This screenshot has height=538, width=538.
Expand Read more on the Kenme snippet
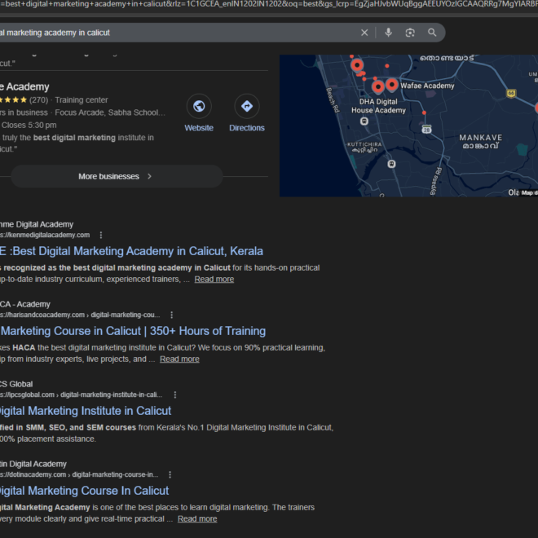[214, 280]
